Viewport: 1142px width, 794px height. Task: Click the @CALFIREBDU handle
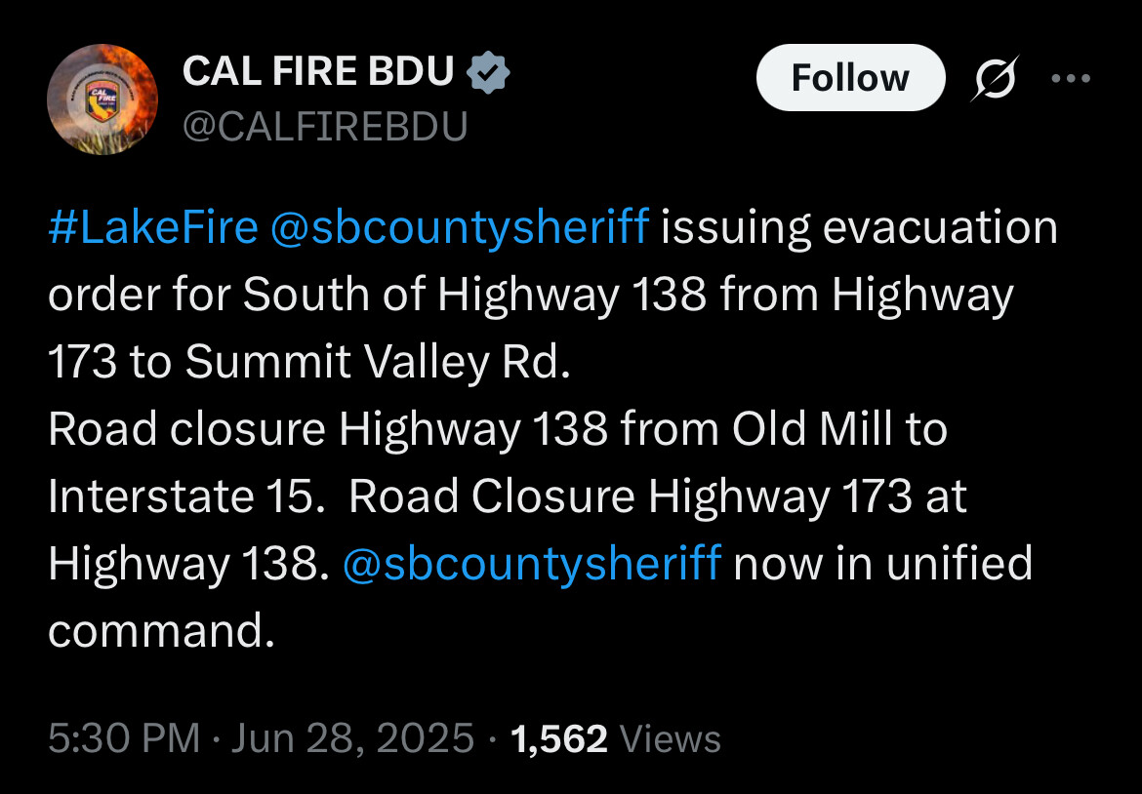[325, 127]
